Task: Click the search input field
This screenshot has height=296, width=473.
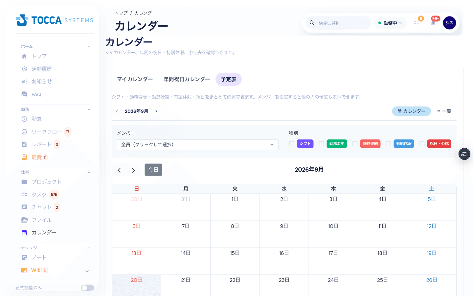Action: click(338, 23)
